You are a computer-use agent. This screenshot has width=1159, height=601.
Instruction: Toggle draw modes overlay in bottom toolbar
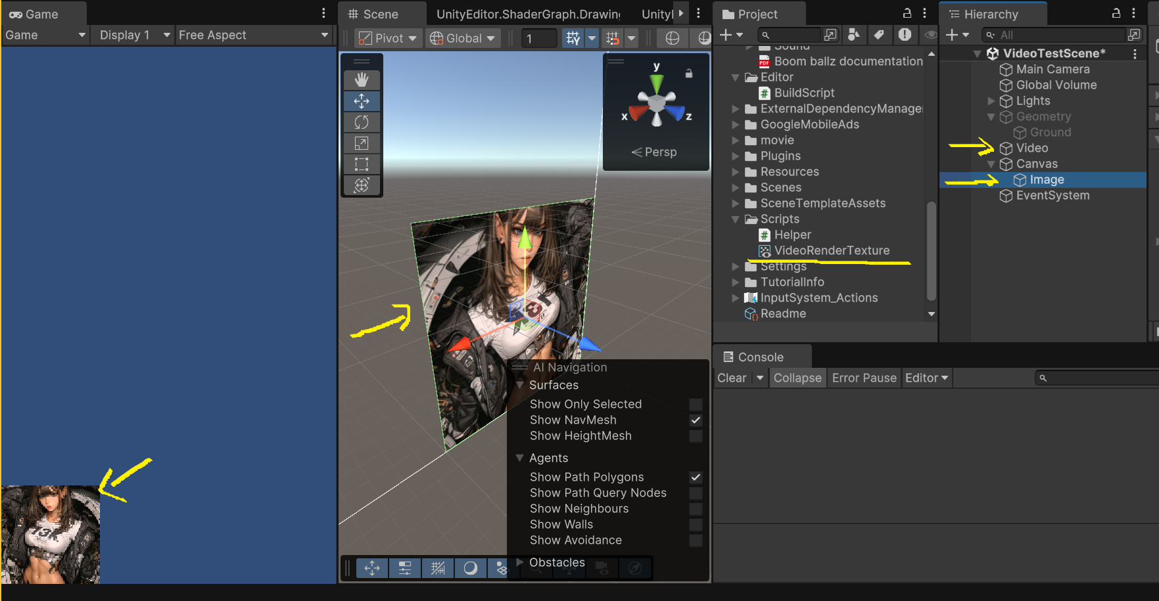click(x=471, y=568)
